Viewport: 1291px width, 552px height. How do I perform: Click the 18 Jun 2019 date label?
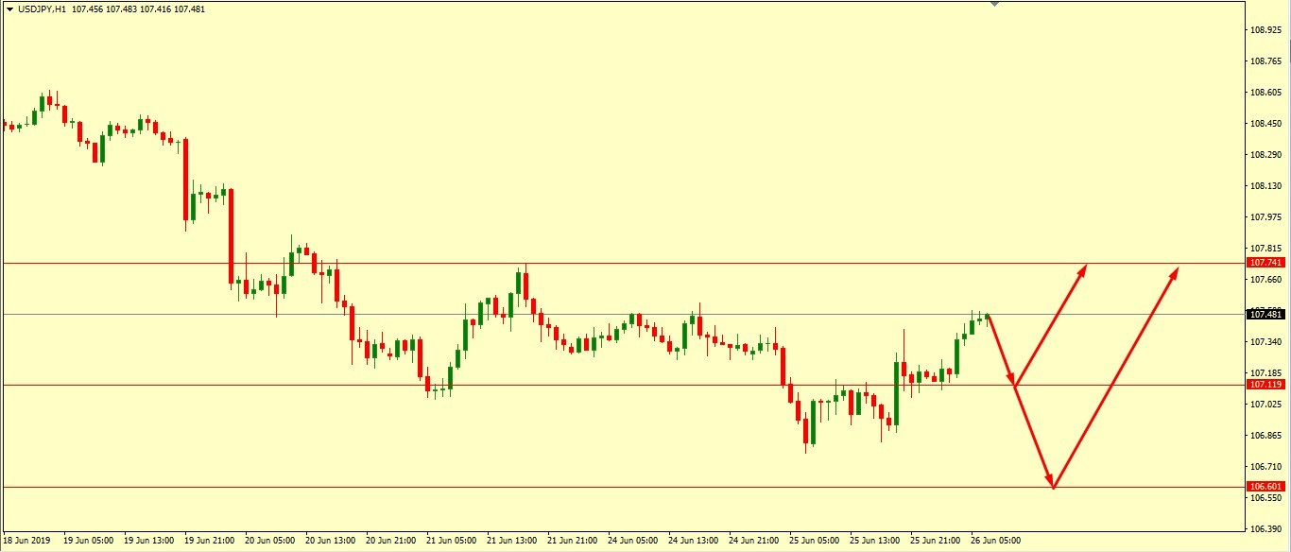[x=25, y=541]
